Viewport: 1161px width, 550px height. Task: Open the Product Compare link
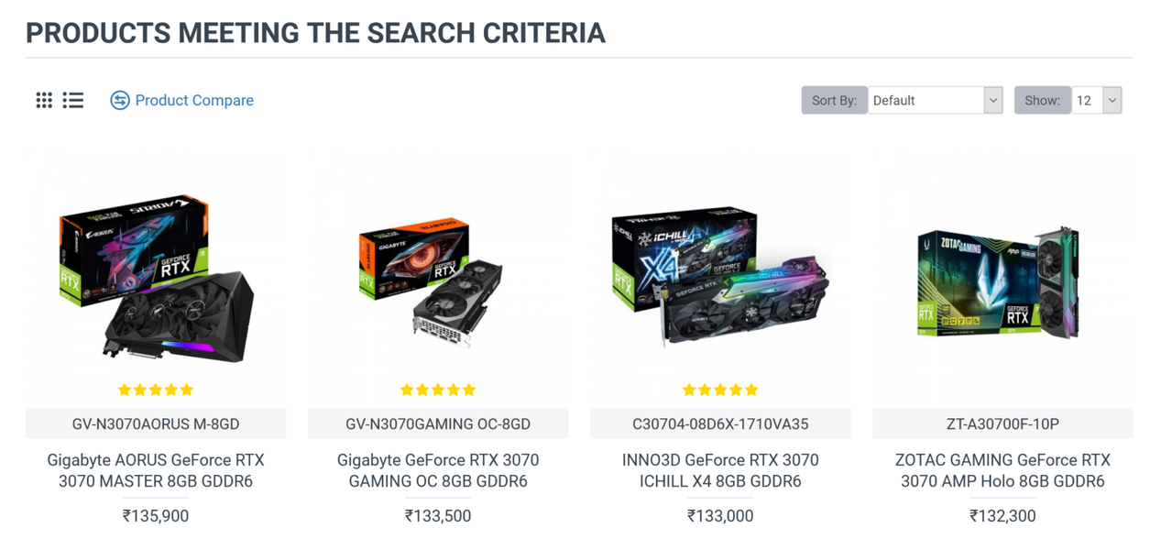(194, 100)
